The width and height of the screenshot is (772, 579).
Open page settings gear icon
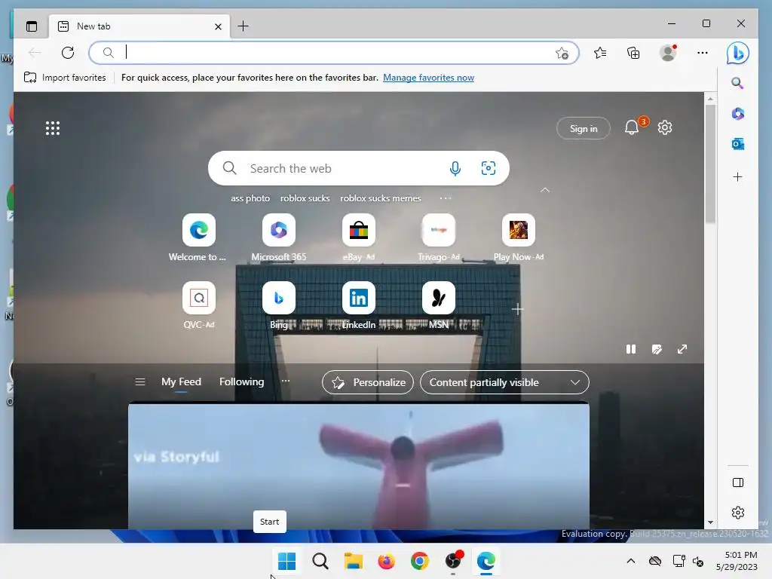[665, 127]
